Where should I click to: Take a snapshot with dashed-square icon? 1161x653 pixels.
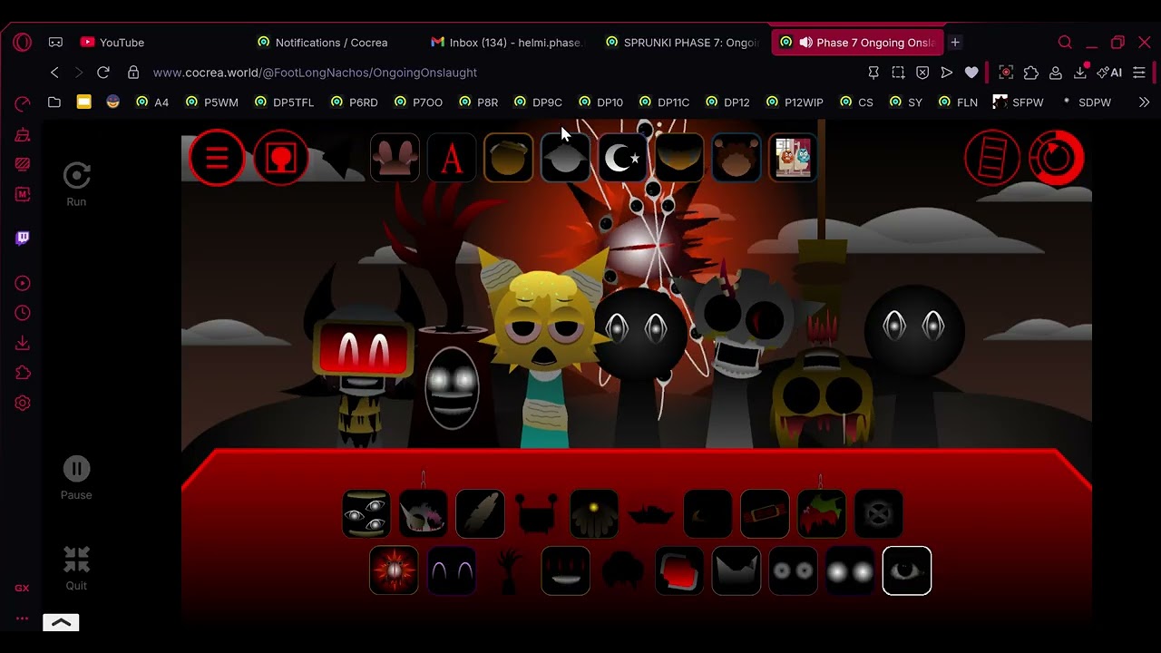point(898,73)
